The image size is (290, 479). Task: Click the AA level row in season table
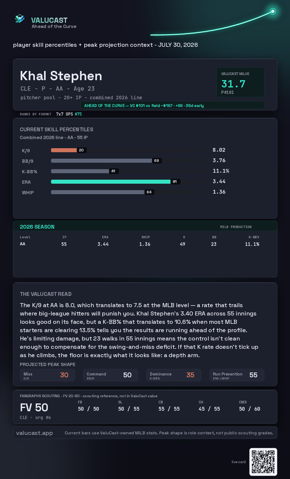[140, 244]
